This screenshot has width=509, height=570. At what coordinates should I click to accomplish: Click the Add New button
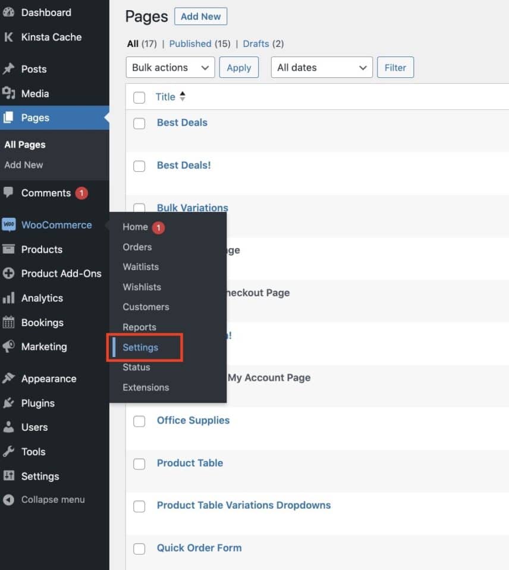[x=200, y=16]
